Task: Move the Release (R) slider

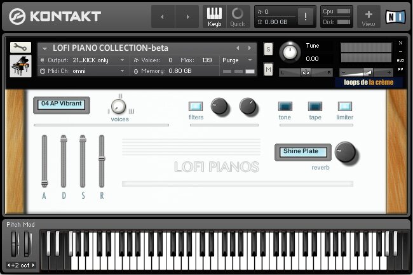Action: [102, 158]
